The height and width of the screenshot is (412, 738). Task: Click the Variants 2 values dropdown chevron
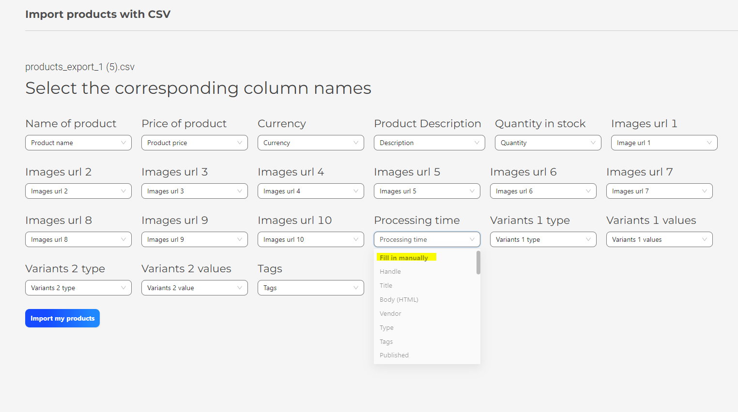pos(239,288)
